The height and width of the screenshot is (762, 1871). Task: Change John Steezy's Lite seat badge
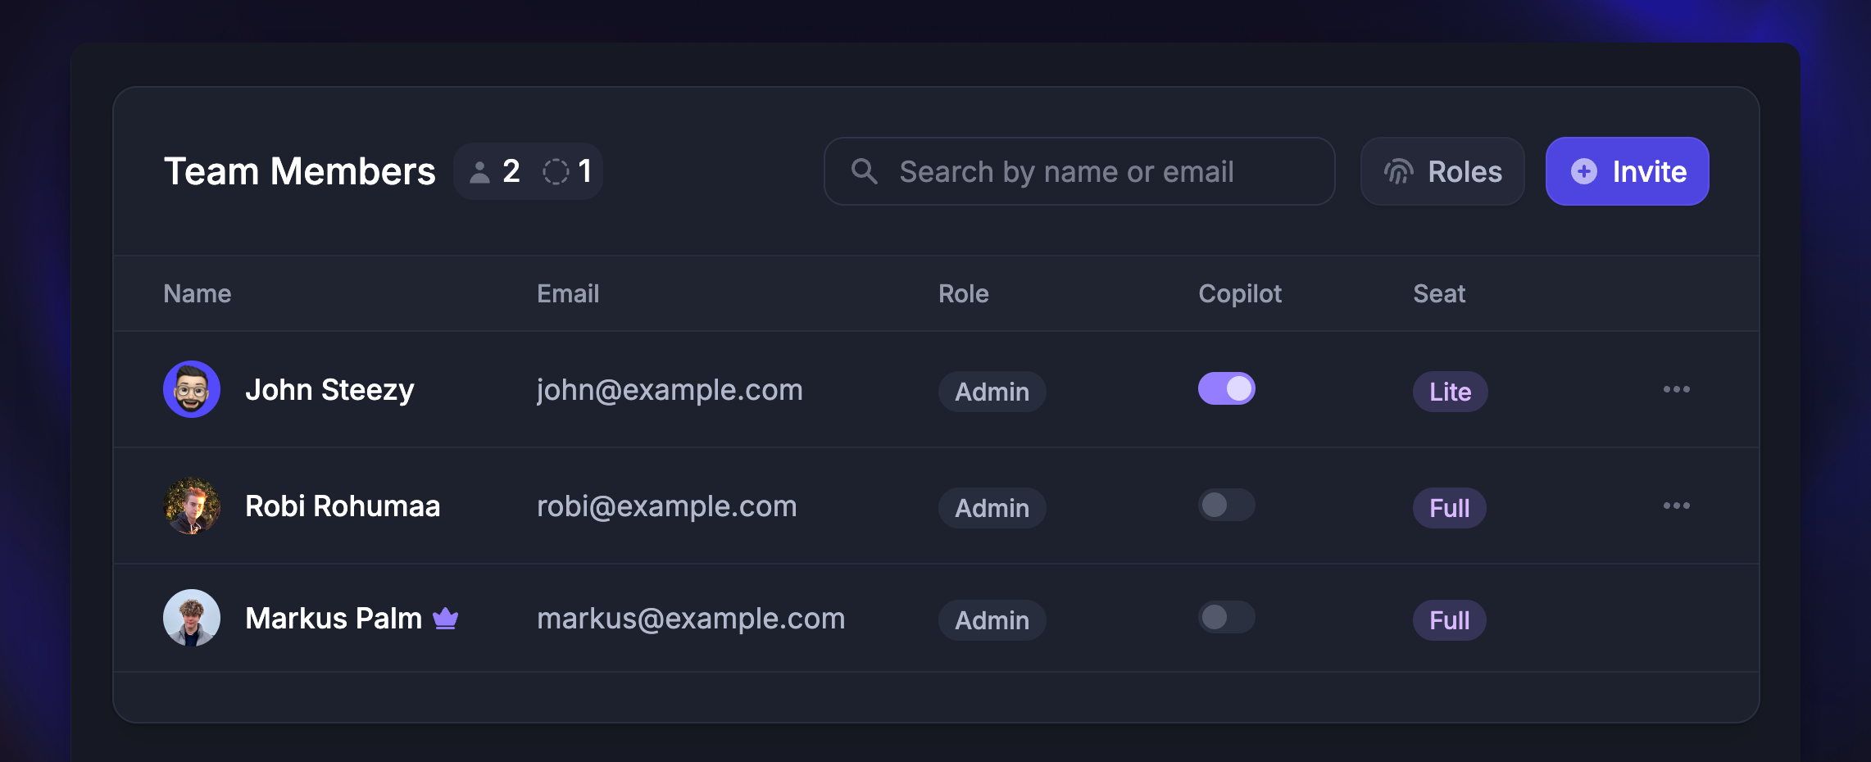click(1449, 391)
